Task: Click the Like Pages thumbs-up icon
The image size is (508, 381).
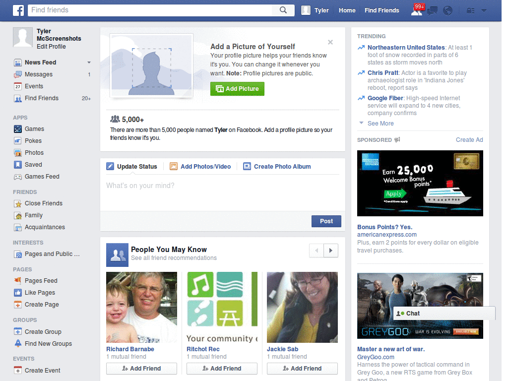Action: pos(18,293)
